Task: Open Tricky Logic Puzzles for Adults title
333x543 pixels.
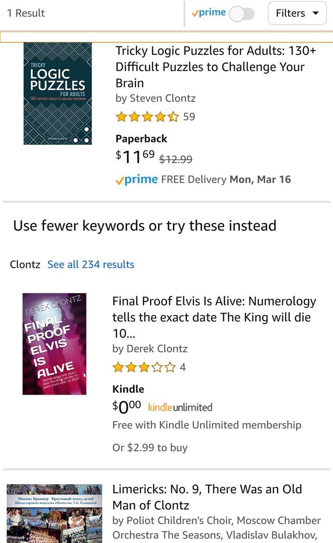Action: click(216, 67)
